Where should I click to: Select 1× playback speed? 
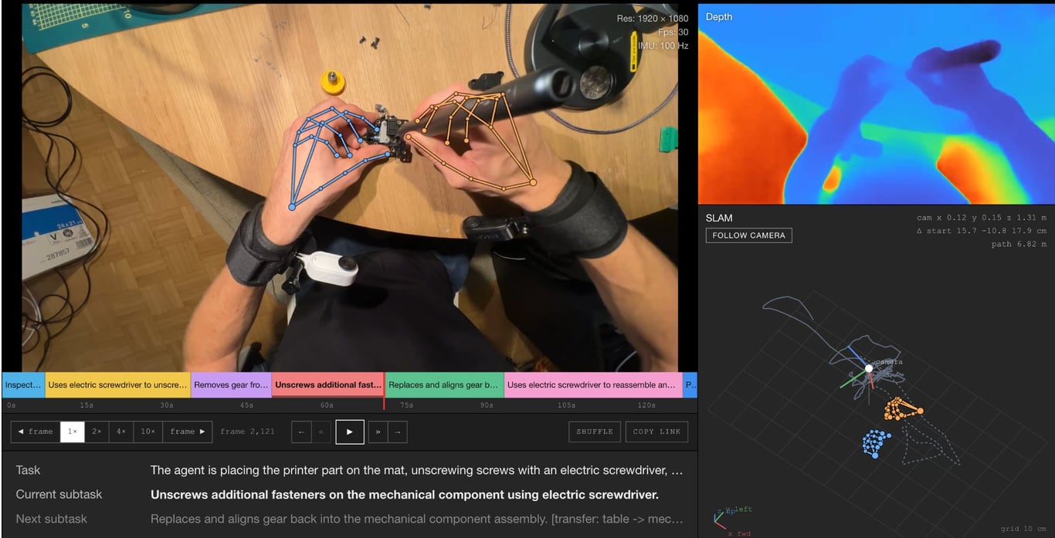[x=72, y=431]
